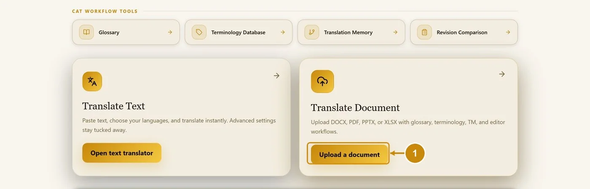This screenshot has width=590, height=189.
Task: Open the Terminology Database label
Action: pyautogui.click(x=238, y=32)
